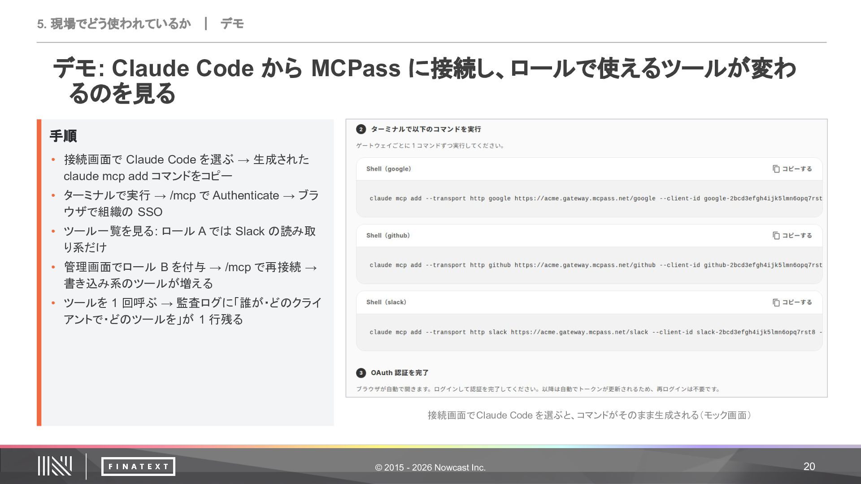861x484 pixels.
Task: Click the OAuth 認証を完了 heading
Action: pos(400,373)
